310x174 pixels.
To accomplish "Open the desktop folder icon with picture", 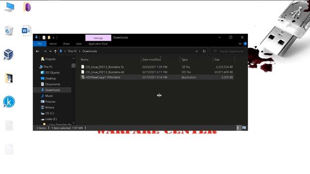I will coord(9,78).
